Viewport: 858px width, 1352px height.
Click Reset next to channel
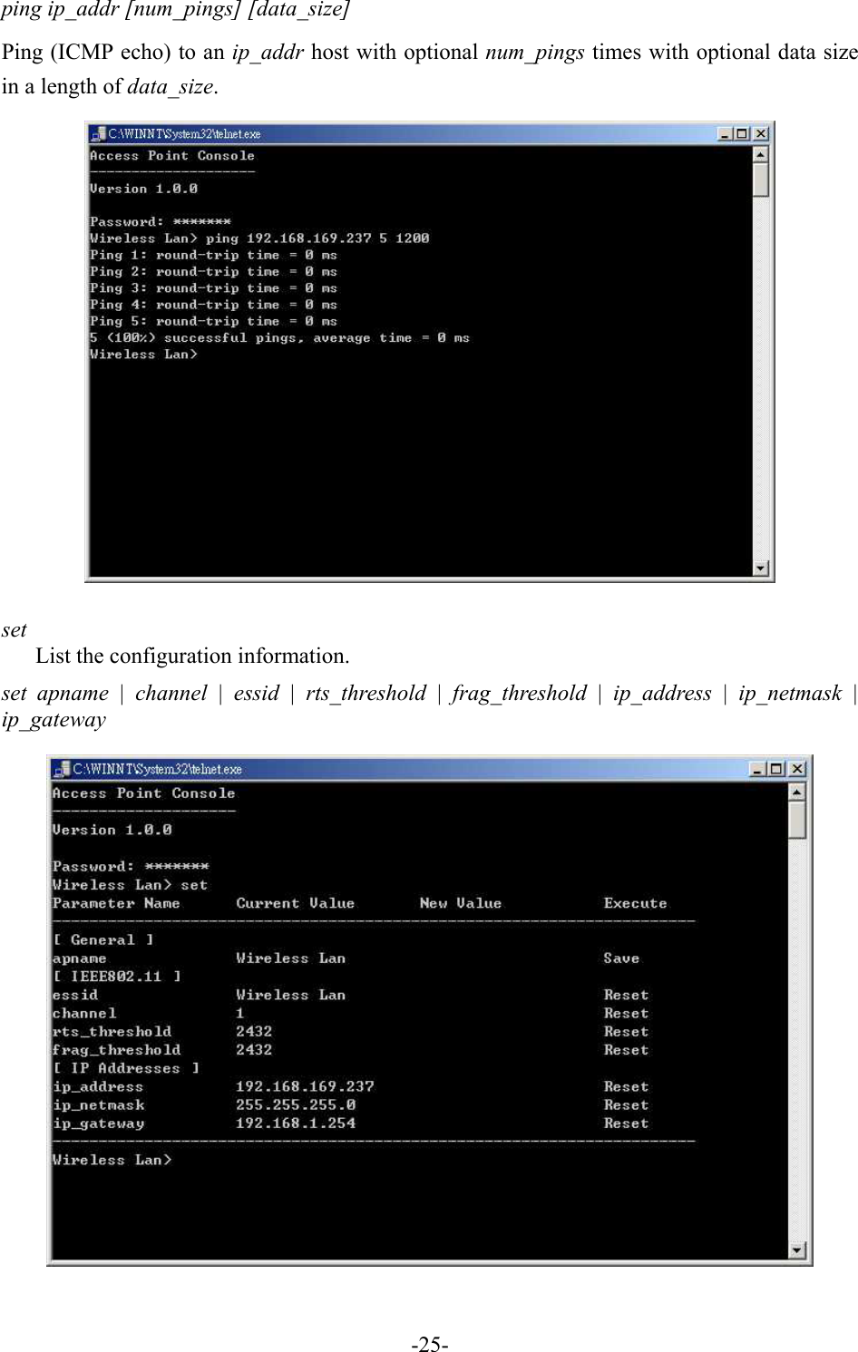click(x=626, y=1013)
